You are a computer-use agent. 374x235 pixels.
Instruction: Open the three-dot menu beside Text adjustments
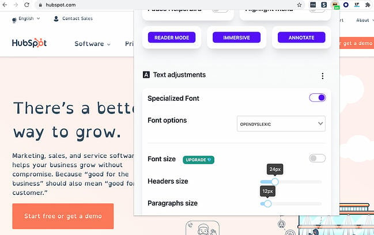322,75
